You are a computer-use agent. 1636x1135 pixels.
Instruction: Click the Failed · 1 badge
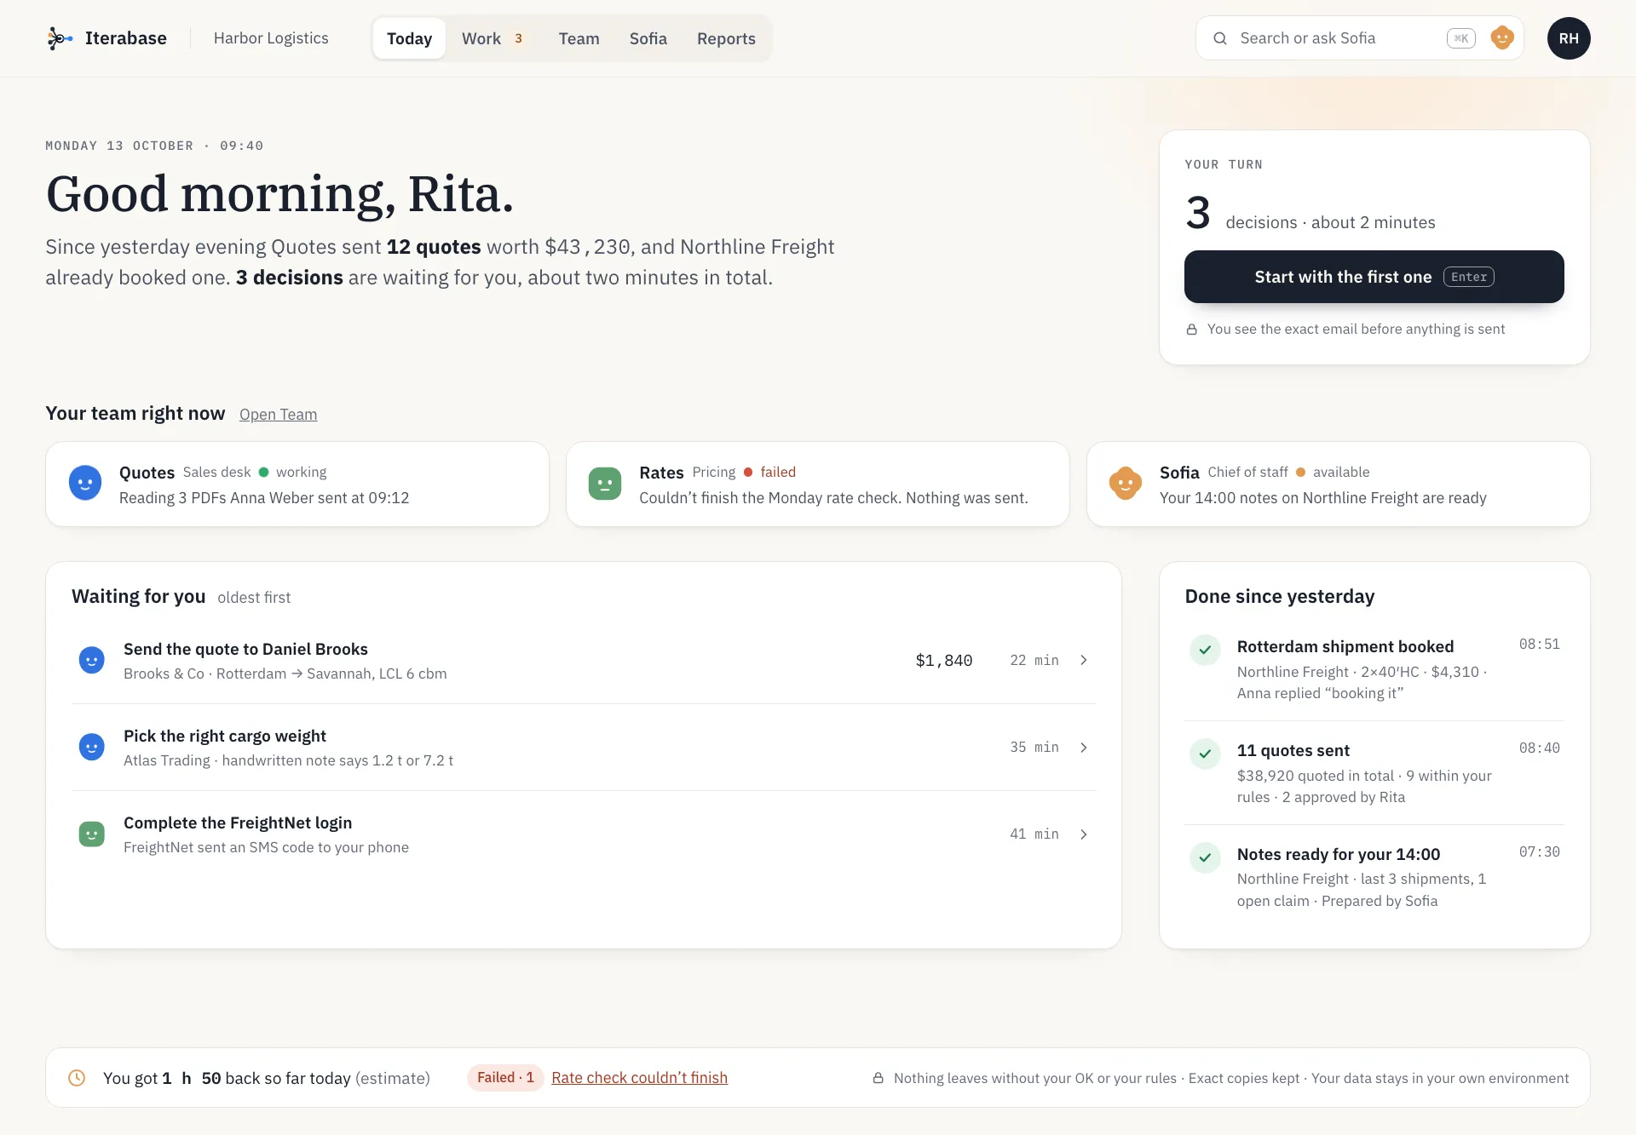coord(505,1078)
